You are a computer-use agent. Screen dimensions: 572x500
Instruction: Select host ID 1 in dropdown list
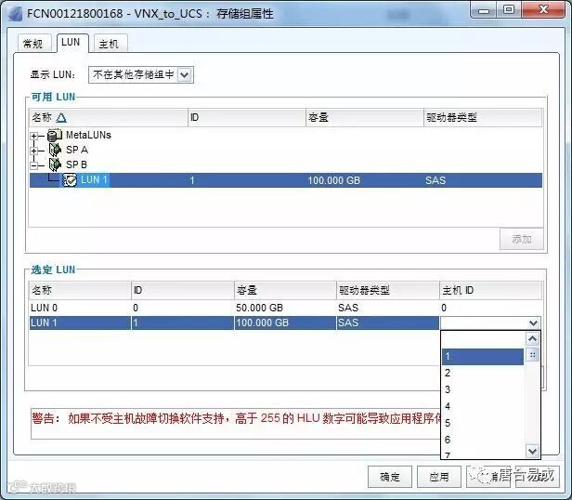click(x=483, y=357)
